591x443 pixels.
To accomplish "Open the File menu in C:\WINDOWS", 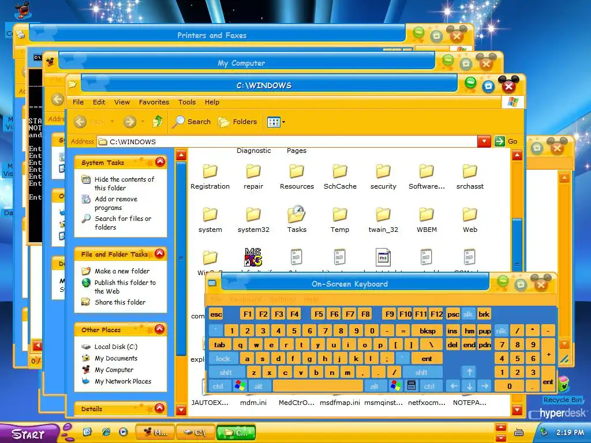I will tap(78, 102).
